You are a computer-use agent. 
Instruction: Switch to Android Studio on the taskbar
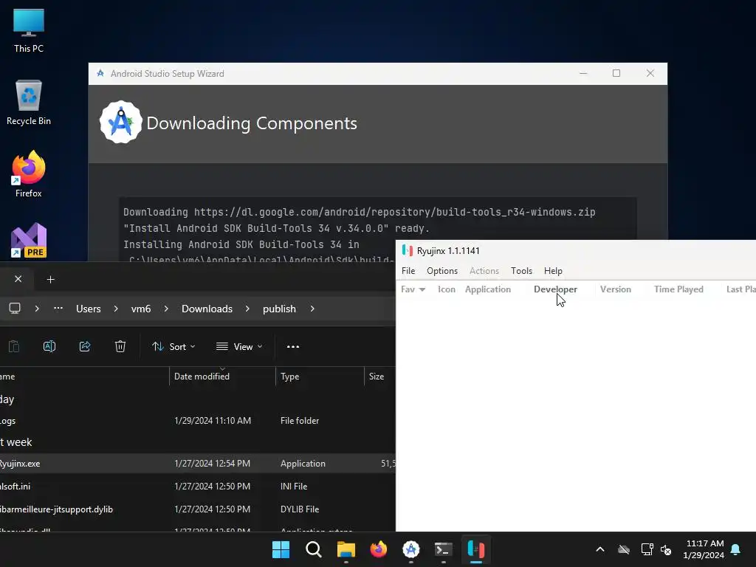[x=410, y=549]
